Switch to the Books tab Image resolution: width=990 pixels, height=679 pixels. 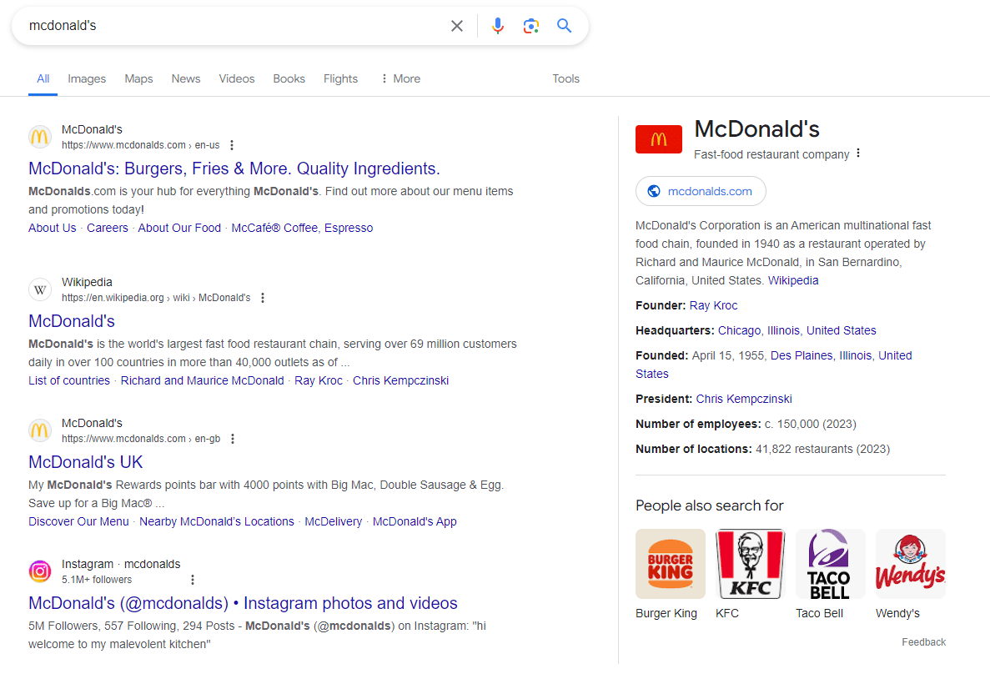pos(289,79)
